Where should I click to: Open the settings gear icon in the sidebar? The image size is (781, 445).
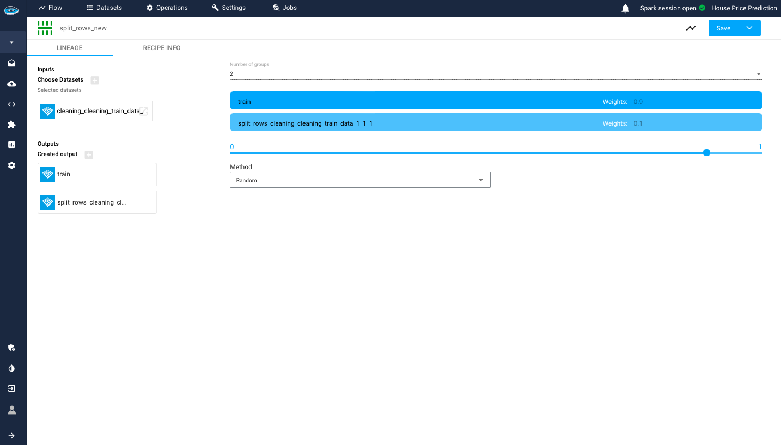coord(11,165)
